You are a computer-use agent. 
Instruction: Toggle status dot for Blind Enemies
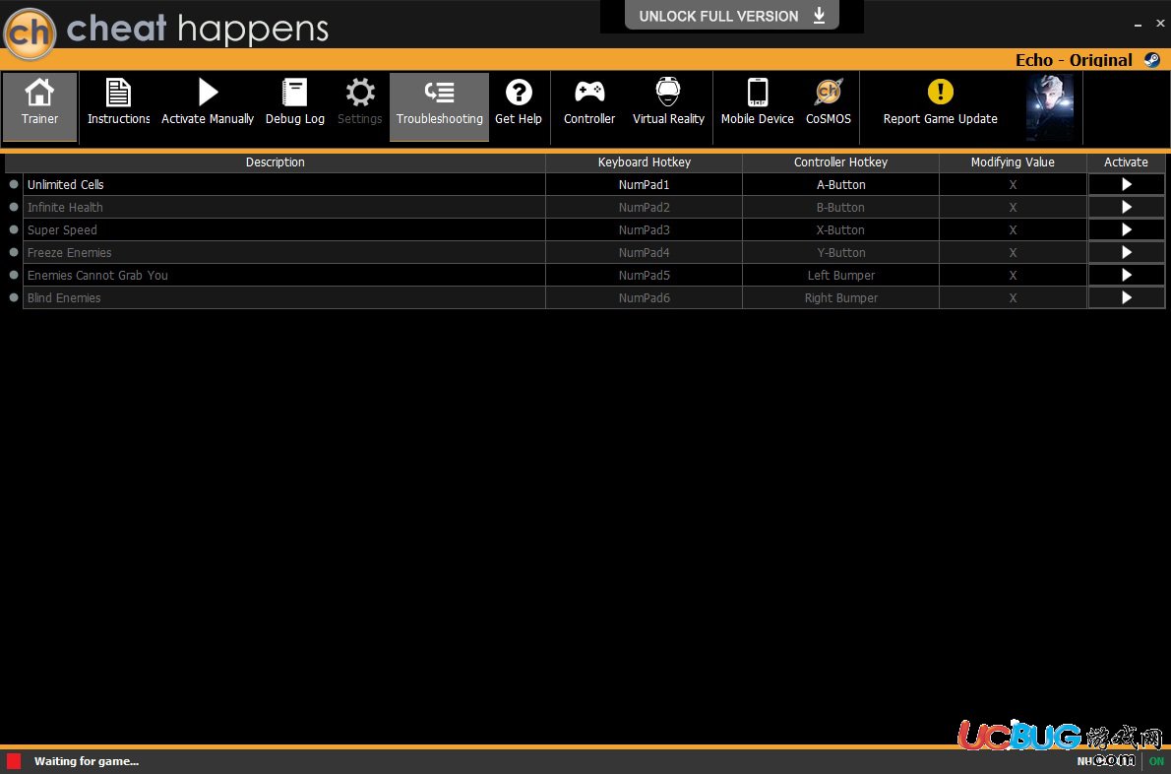coord(14,296)
